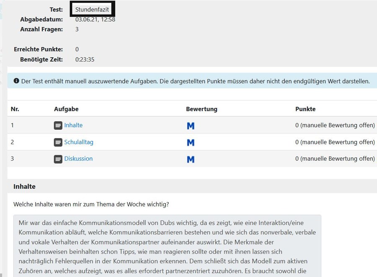The height and width of the screenshot is (277, 377).
Task: Click the Aufgabe column header
Action: 66,109
